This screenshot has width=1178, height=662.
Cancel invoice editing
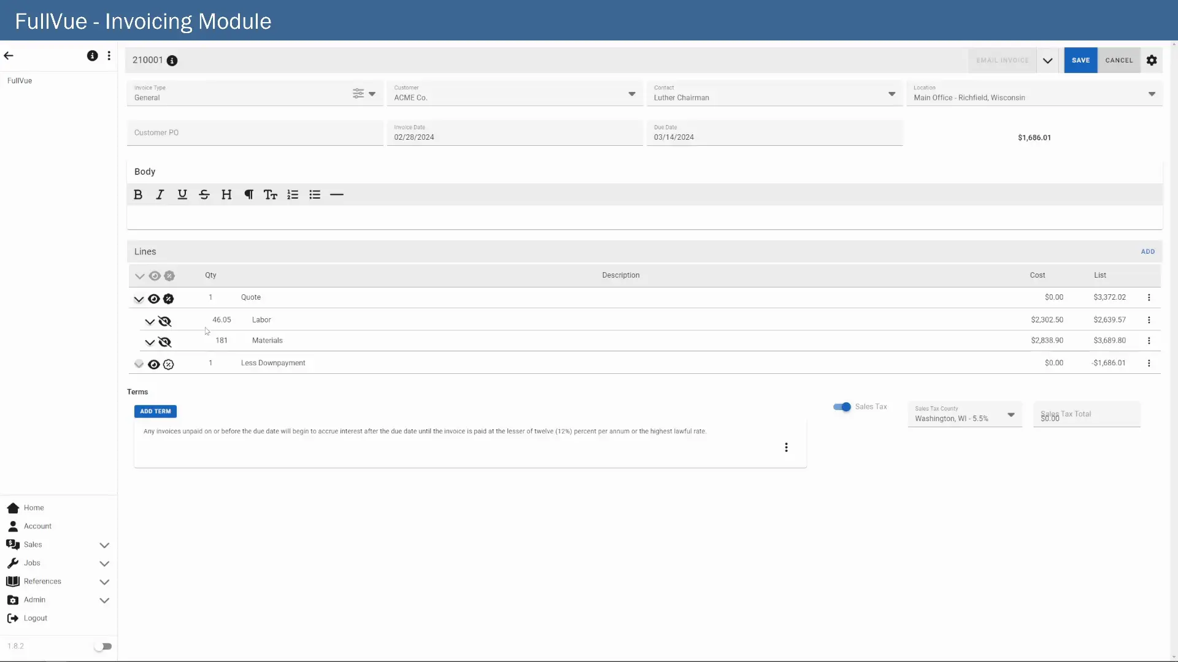(x=1118, y=61)
